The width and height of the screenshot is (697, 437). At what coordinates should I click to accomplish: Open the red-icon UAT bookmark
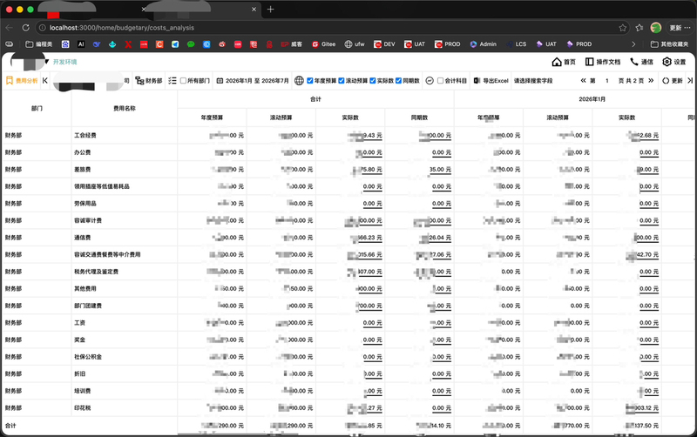click(x=415, y=44)
